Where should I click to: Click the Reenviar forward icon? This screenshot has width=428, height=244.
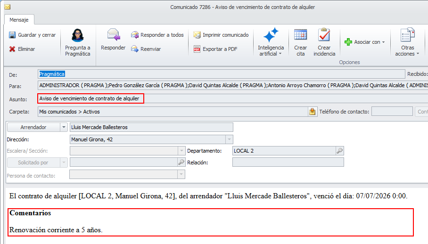pyautogui.click(x=134, y=49)
